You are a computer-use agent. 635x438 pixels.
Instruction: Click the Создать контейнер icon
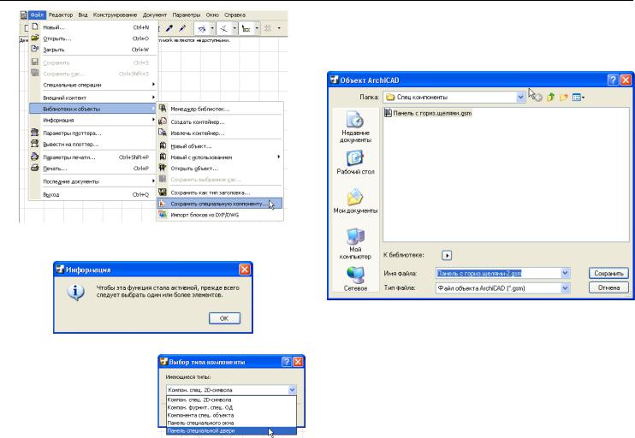[x=163, y=121]
